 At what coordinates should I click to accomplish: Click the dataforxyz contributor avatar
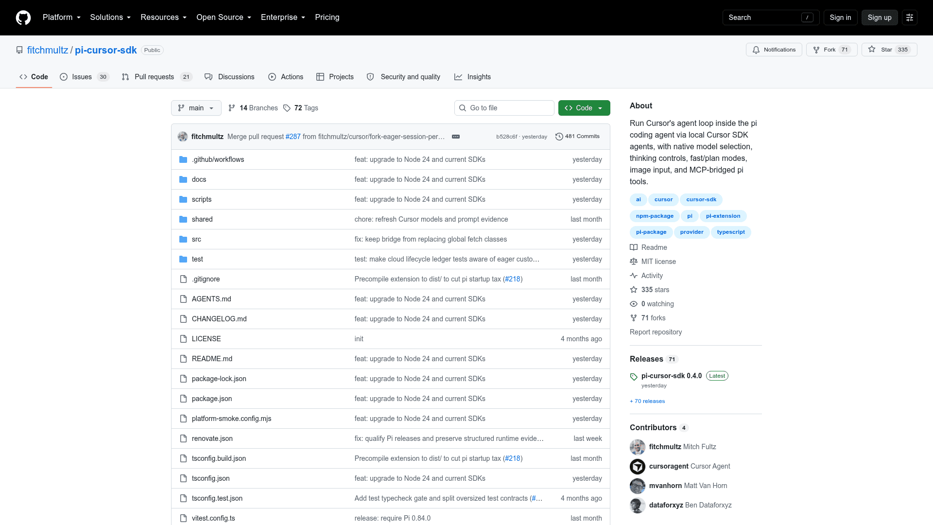point(638,506)
